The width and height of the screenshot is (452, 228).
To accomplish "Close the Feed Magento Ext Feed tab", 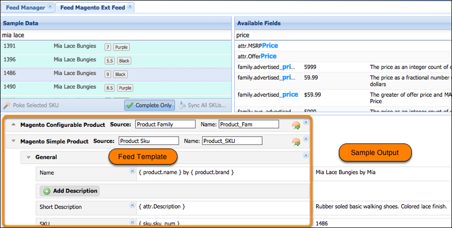I will click(130, 6).
